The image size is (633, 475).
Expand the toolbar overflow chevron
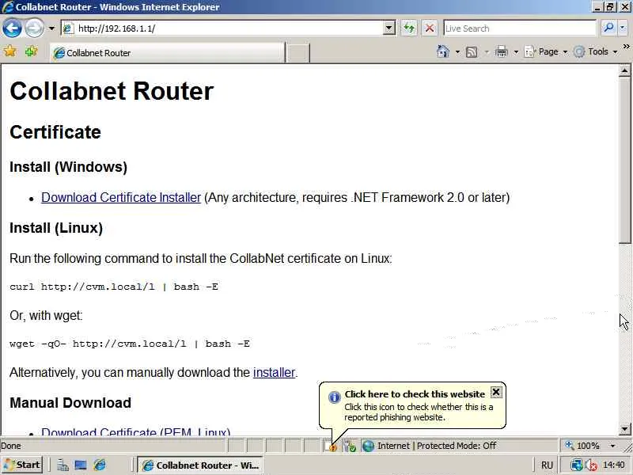click(x=626, y=47)
